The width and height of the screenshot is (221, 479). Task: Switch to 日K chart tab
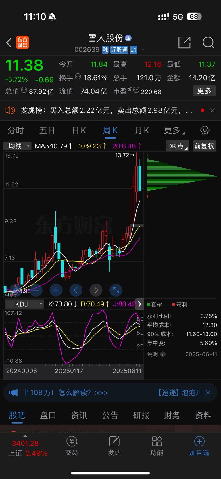click(79, 131)
